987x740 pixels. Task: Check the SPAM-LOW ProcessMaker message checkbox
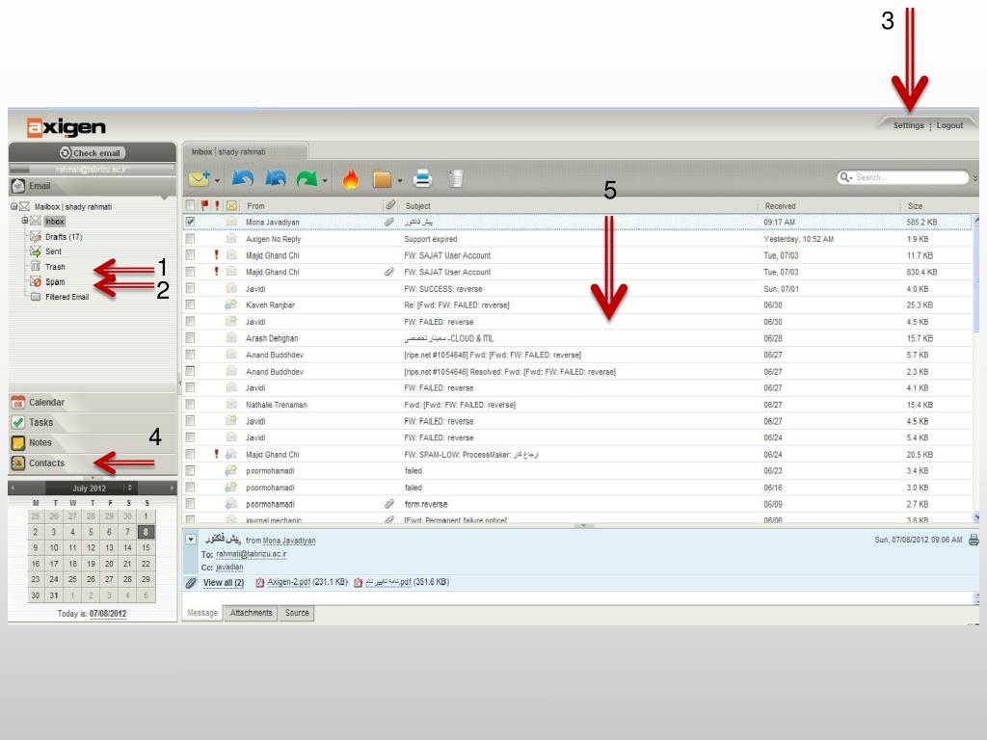coord(190,454)
